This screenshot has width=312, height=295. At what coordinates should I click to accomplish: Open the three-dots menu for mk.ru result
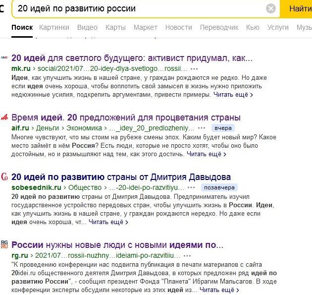pyautogui.click(x=194, y=69)
